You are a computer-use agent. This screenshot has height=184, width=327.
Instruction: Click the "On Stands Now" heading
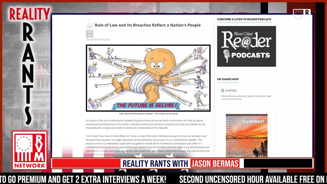pyautogui.click(x=228, y=79)
